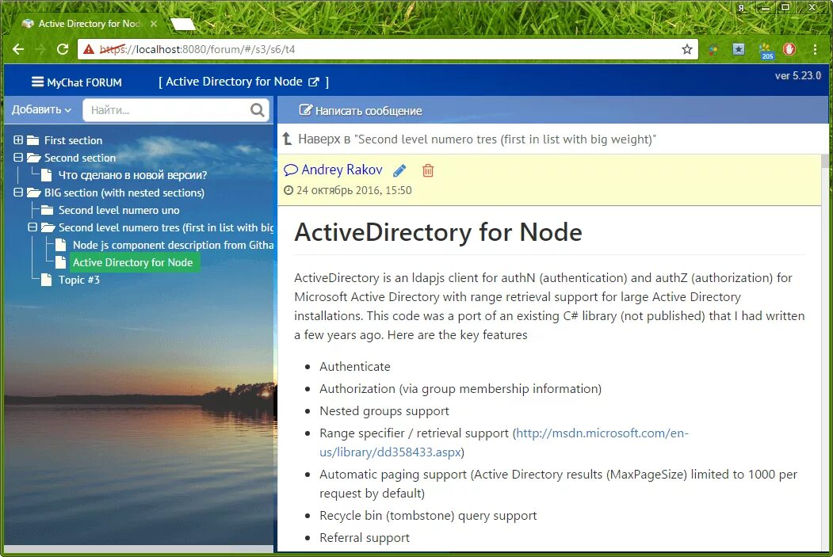Bookmark this page with the star icon
The width and height of the screenshot is (833, 557).
(687, 49)
